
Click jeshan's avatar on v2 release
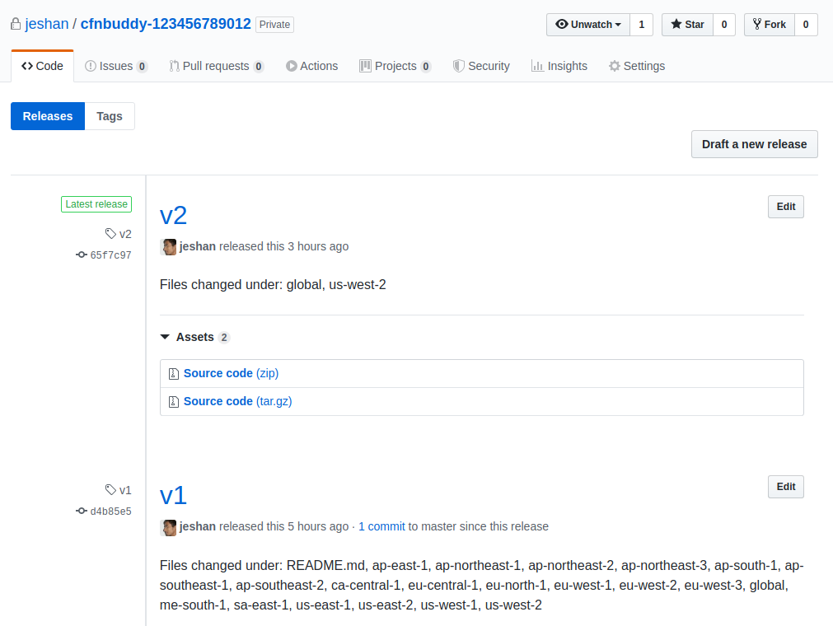click(x=168, y=247)
